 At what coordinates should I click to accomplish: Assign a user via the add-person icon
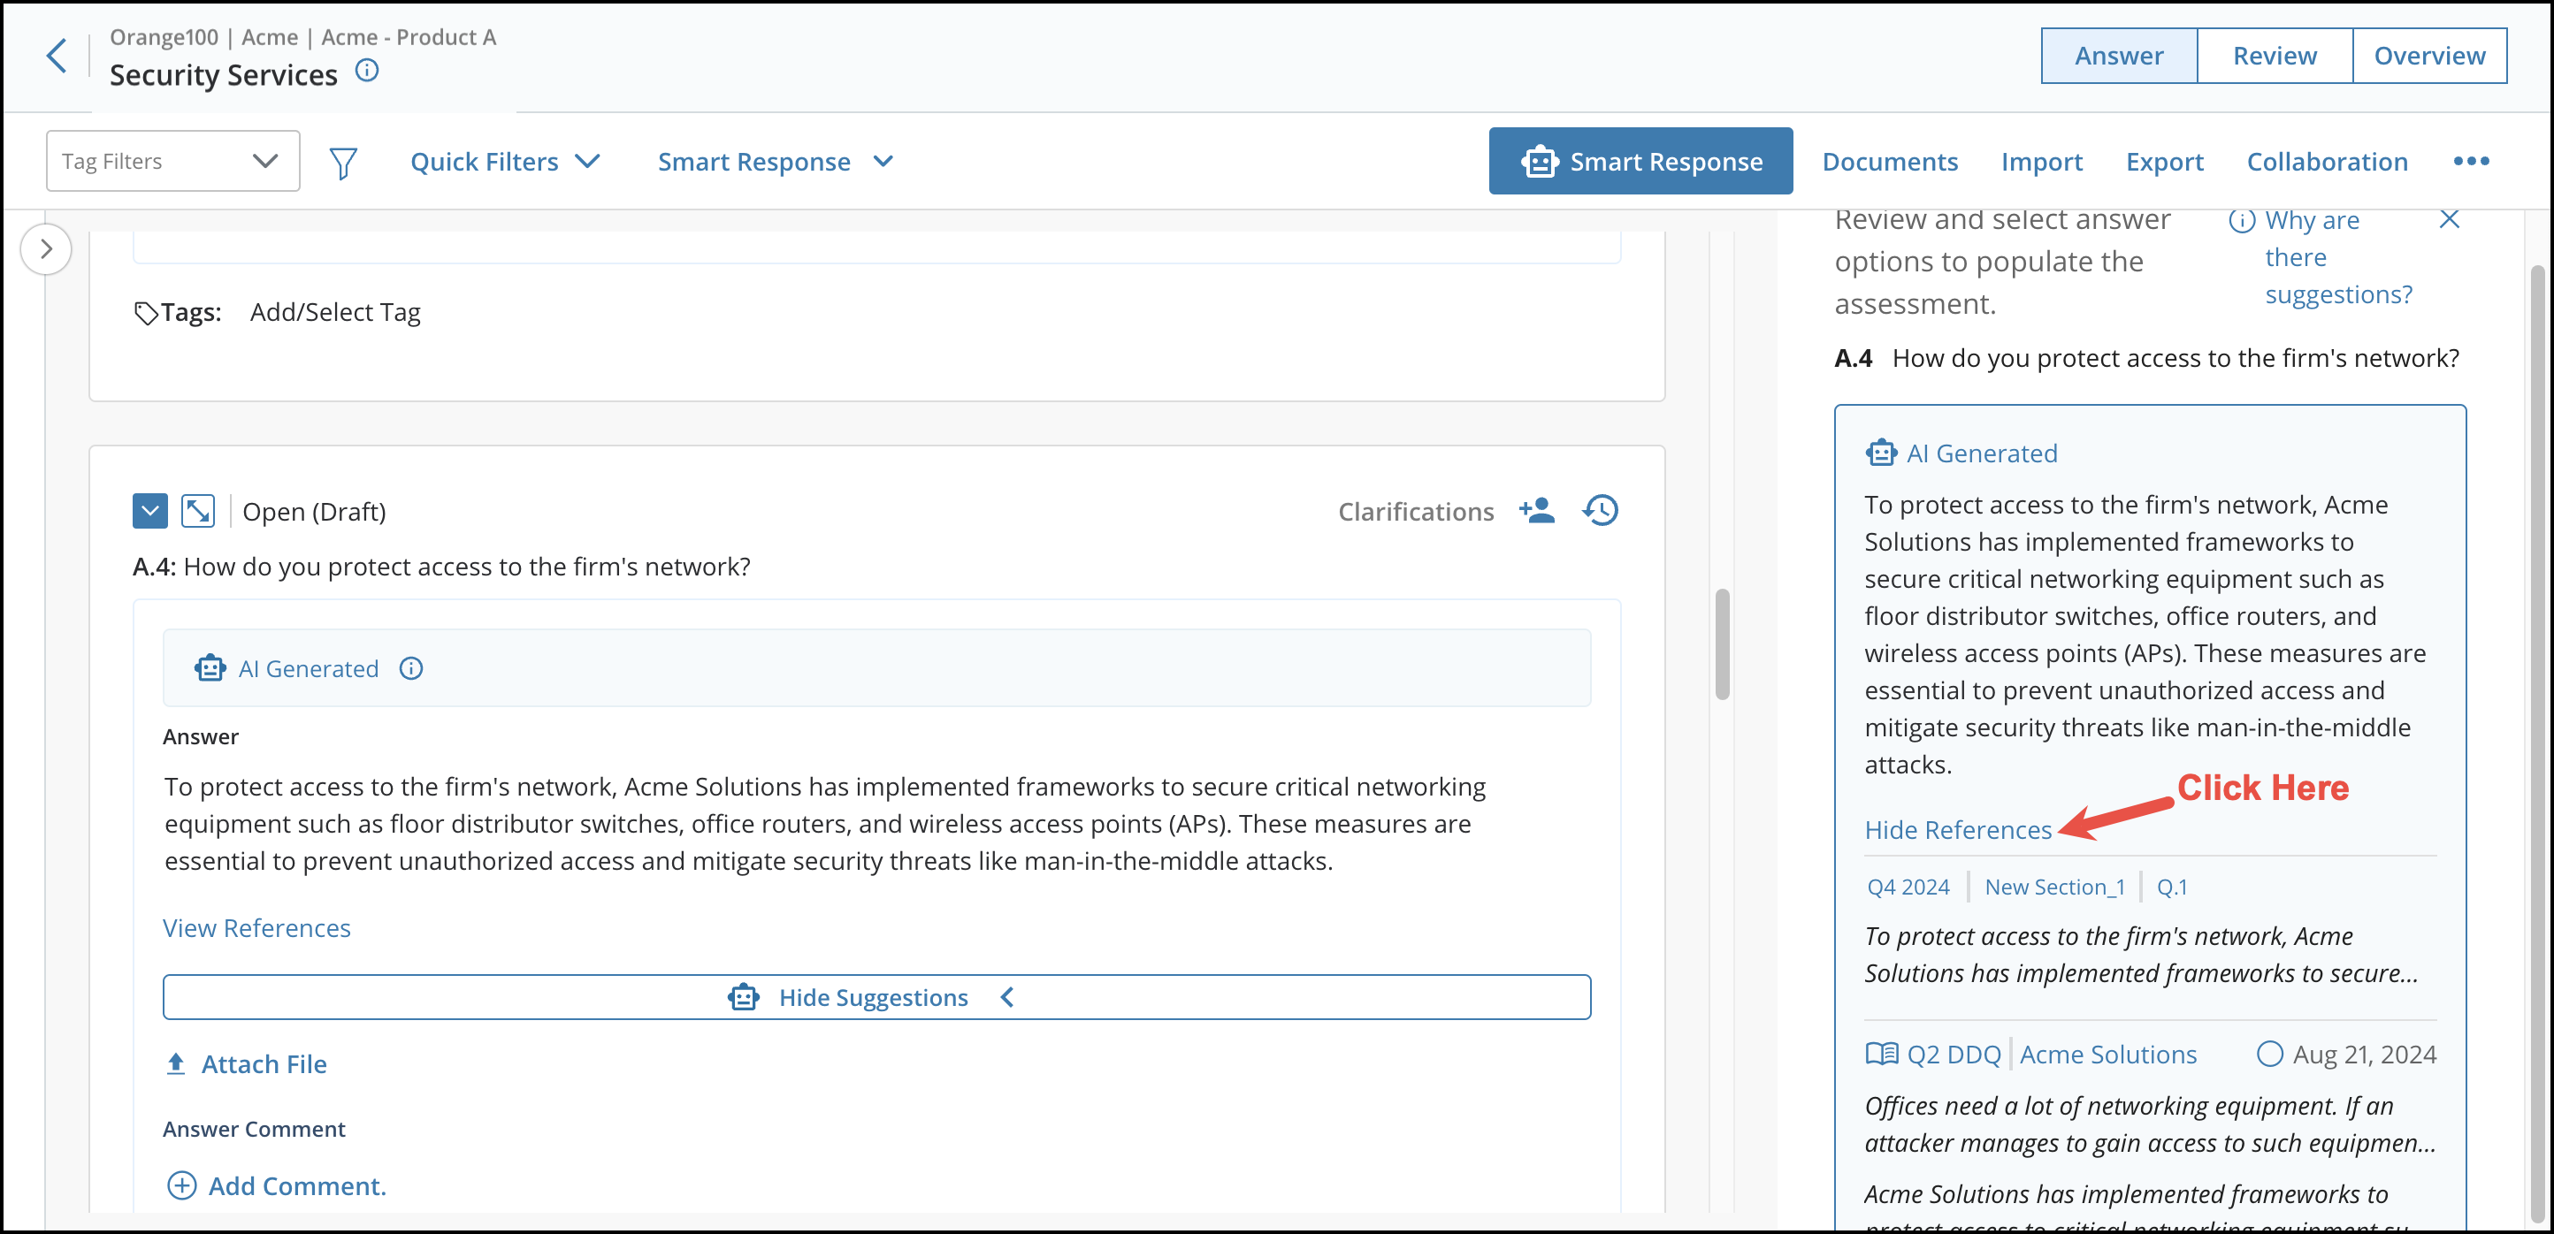tap(1537, 510)
